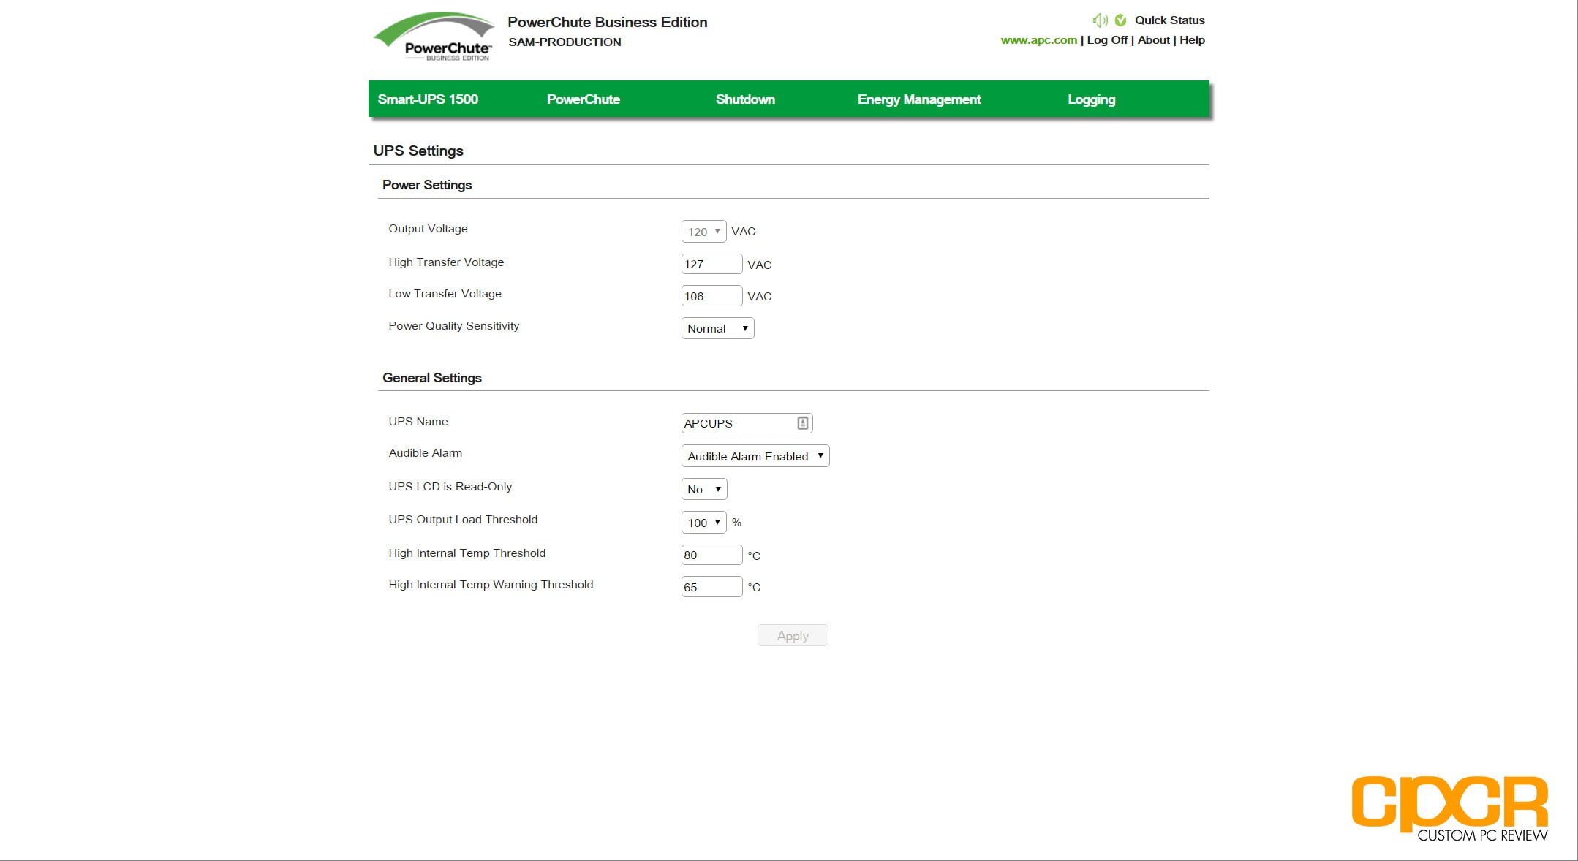Click the High Transfer Voltage input field
The height and width of the screenshot is (861, 1578).
click(711, 264)
